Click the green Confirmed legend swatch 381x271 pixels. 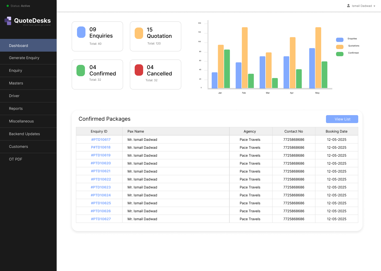[340, 54]
